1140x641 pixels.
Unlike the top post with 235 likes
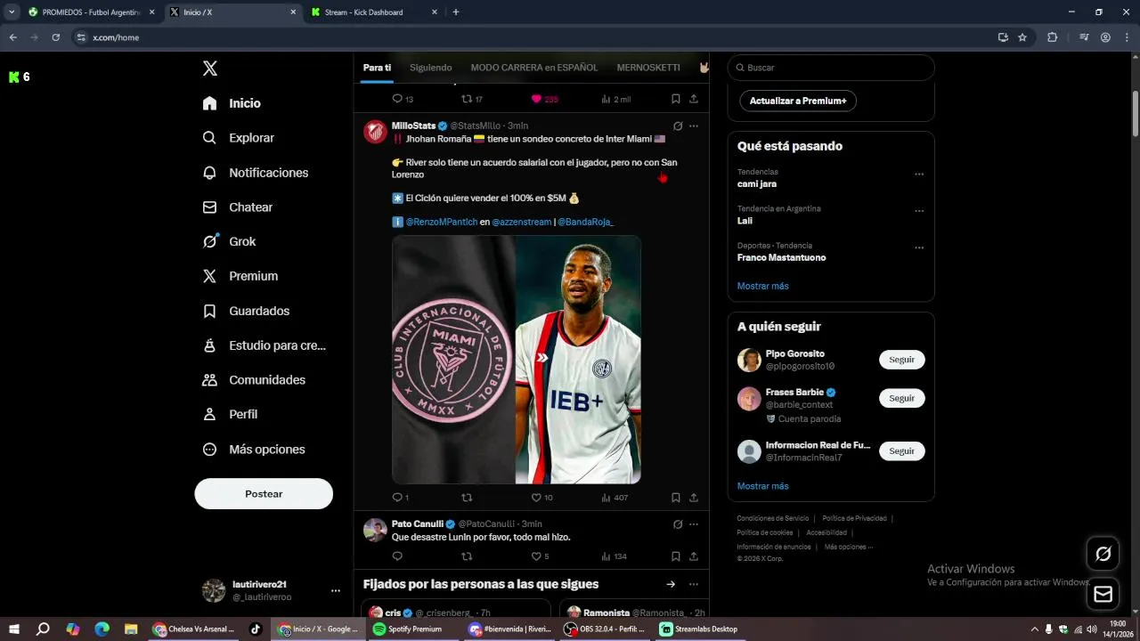pyautogui.click(x=544, y=99)
